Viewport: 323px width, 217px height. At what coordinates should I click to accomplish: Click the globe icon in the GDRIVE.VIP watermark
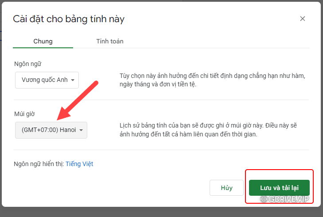tap(264, 199)
